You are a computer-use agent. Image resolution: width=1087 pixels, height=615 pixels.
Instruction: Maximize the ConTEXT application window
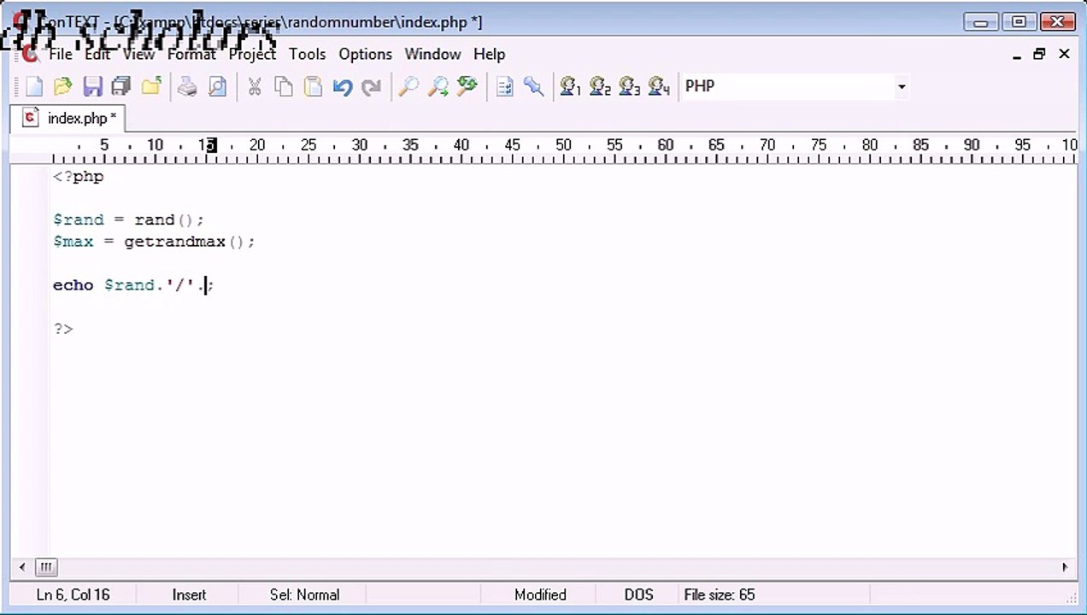coord(1019,21)
